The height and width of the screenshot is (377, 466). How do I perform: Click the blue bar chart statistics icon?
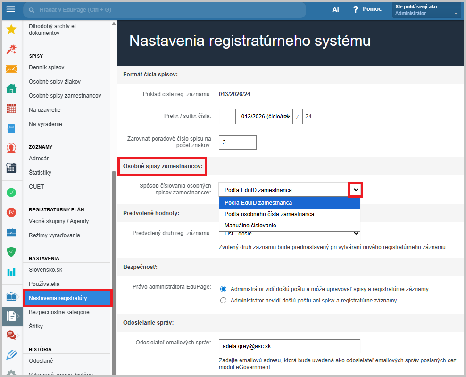[x=11, y=272]
